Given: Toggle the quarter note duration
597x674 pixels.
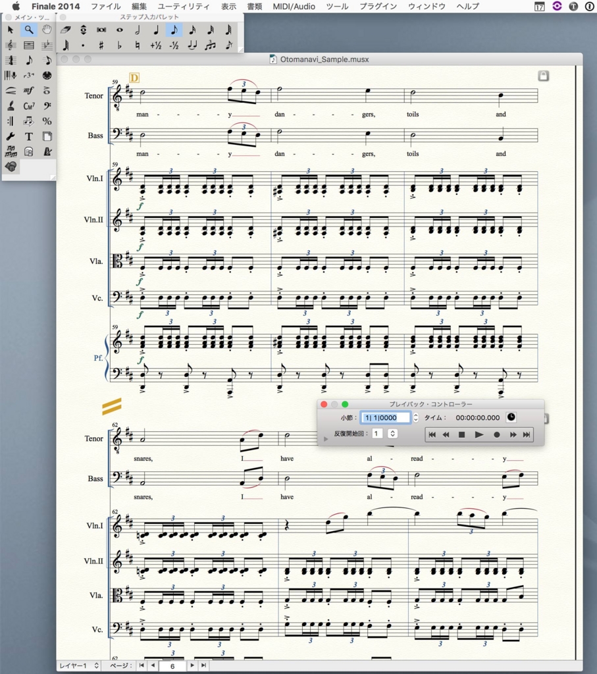Looking at the screenshot, I should pos(155,30).
